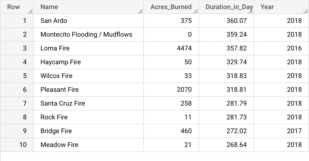Click the Name column resize handle
The image size is (309, 161).
(141, 11)
